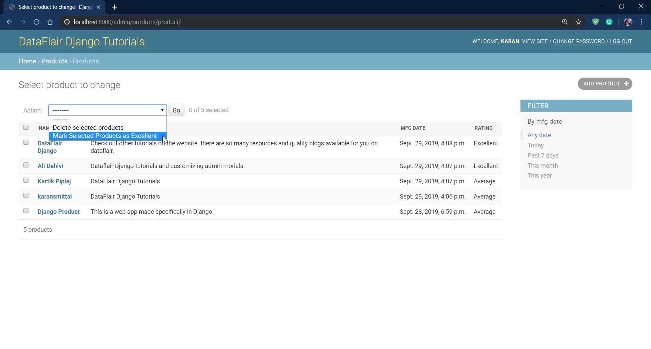Click the Go button
This screenshot has width=651, height=349.
tap(176, 110)
